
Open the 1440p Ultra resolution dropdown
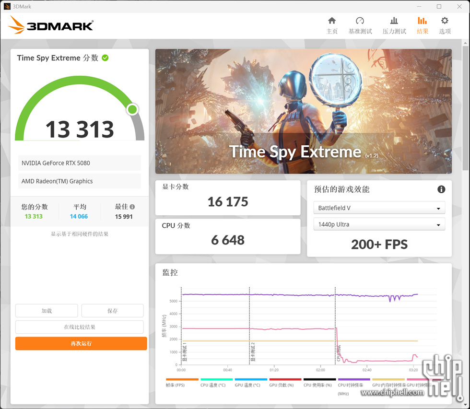pos(379,224)
